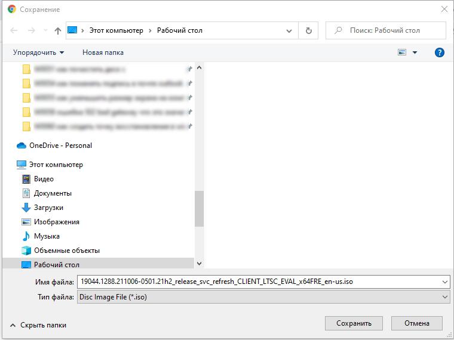Image resolution: width=454 pixels, height=340 pixels.
Task: Select 'Этот компьютер' in the address path
Action: click(116, 30)
